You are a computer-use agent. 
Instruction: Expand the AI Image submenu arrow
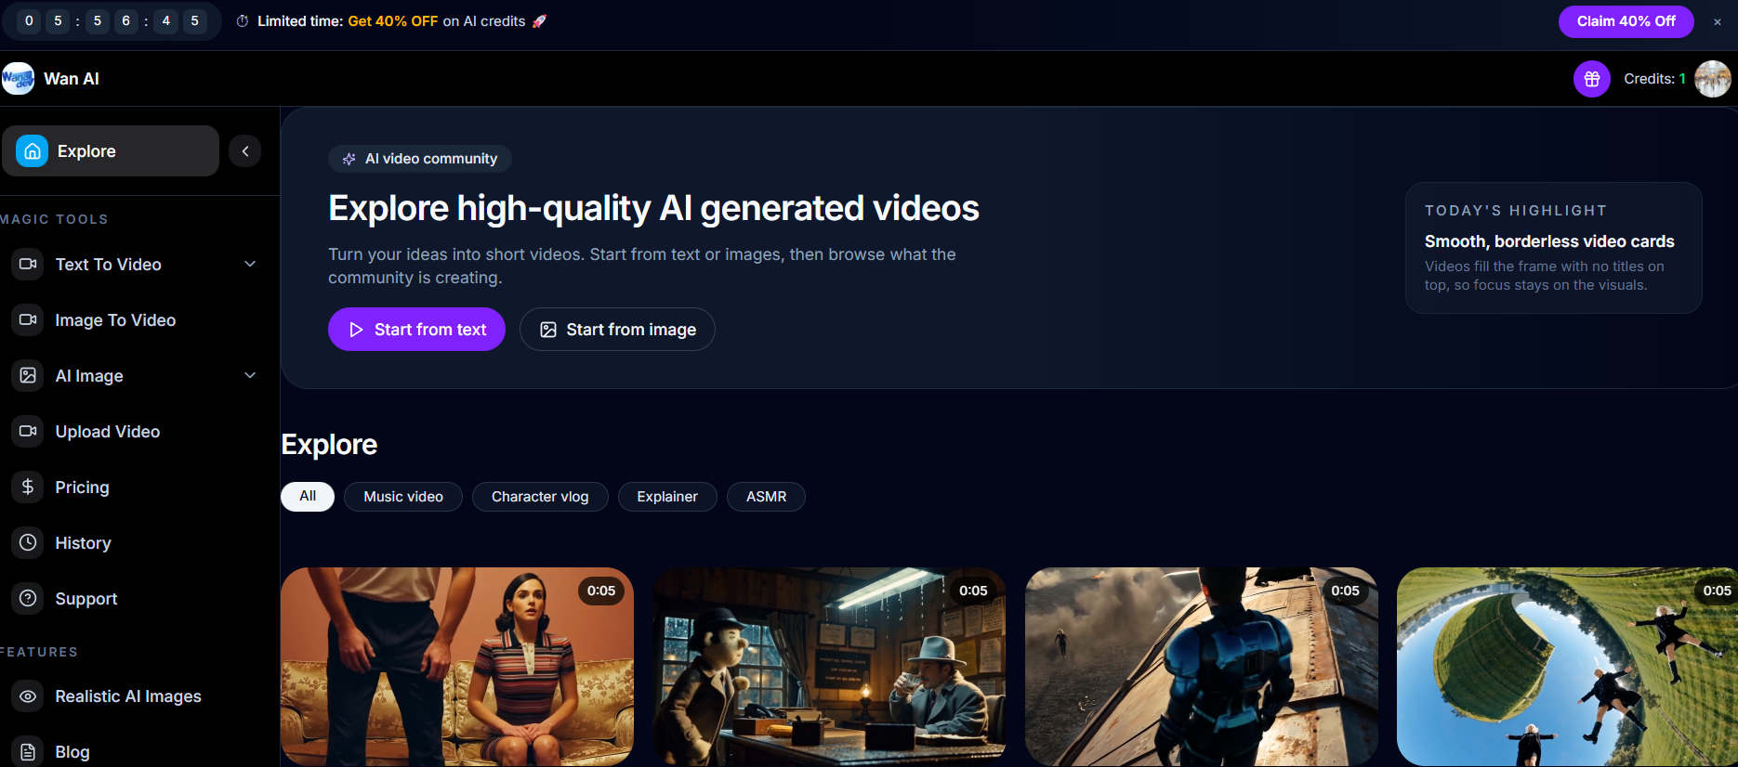250,376
